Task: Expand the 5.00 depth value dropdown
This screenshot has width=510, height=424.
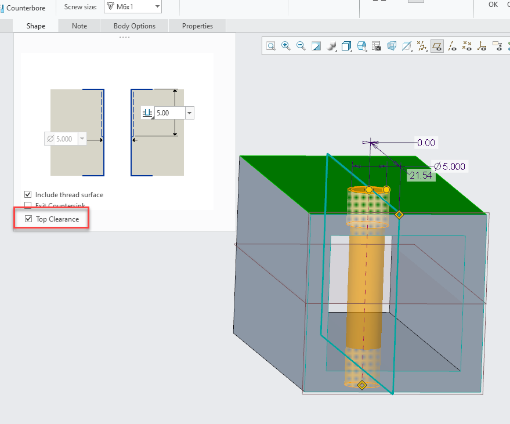Action: click(x=189, y=113)
